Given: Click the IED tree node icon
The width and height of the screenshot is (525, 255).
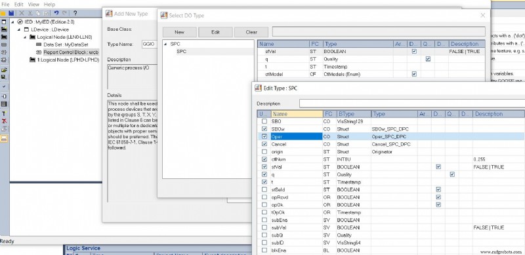Looking at the screenshot, I should pyautogui.click(x=20, y=22).
